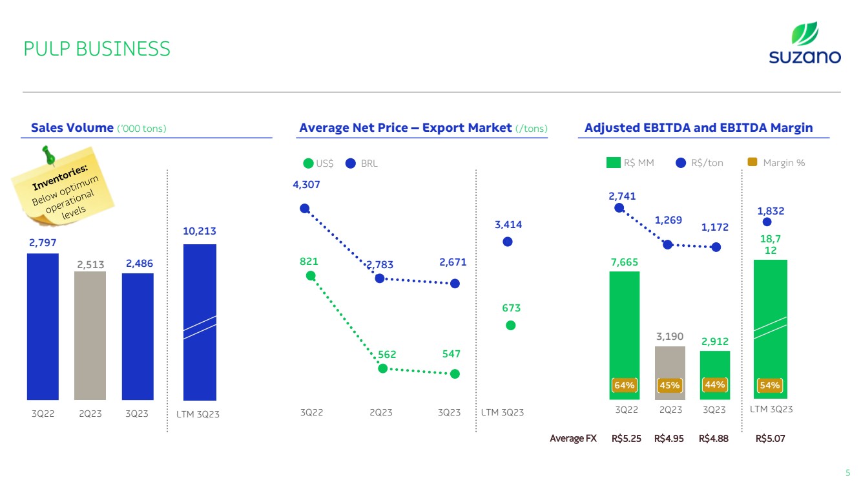Click the LTM 3Q23 axis label under Average Net Price
This screenshot has width=861, height=484.
coord(503,412)
